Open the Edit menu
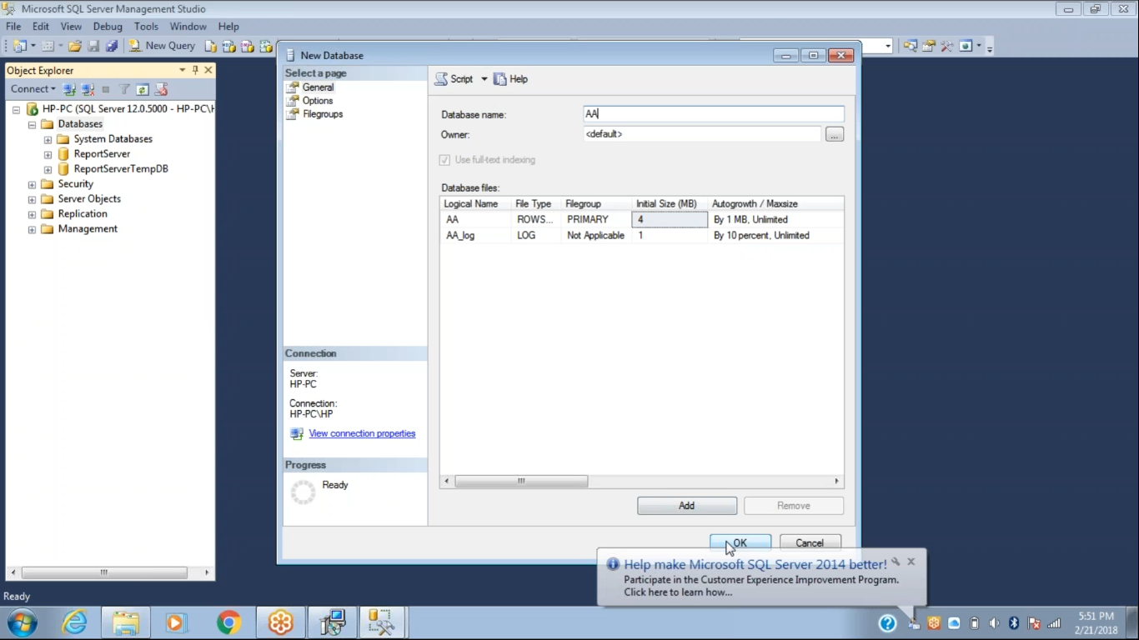The height and width of the screenshot is (640, 1139). pyautogui.click(x=41, y=27)
